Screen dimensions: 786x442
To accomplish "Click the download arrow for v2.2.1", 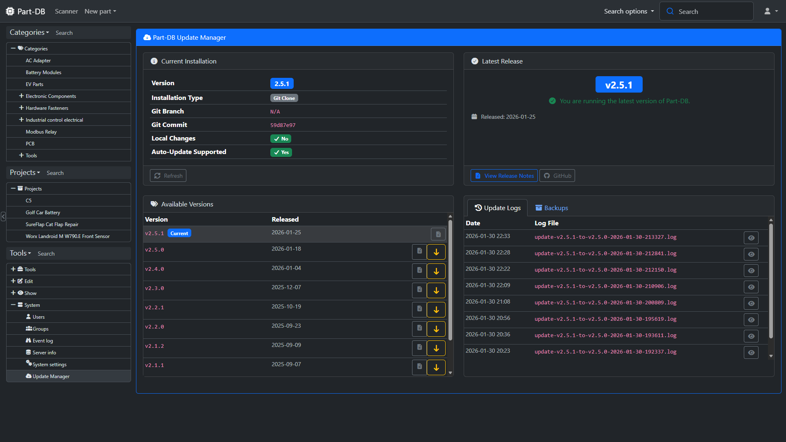I will coord(436,310).
